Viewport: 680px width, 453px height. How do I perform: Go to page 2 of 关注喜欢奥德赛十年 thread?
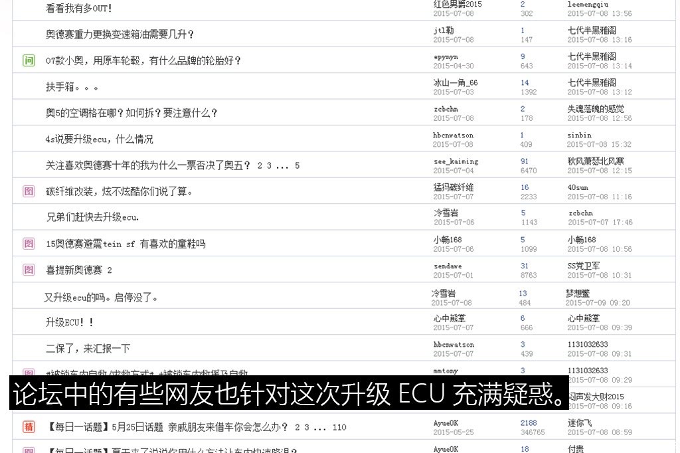click(x=260, y=165)
